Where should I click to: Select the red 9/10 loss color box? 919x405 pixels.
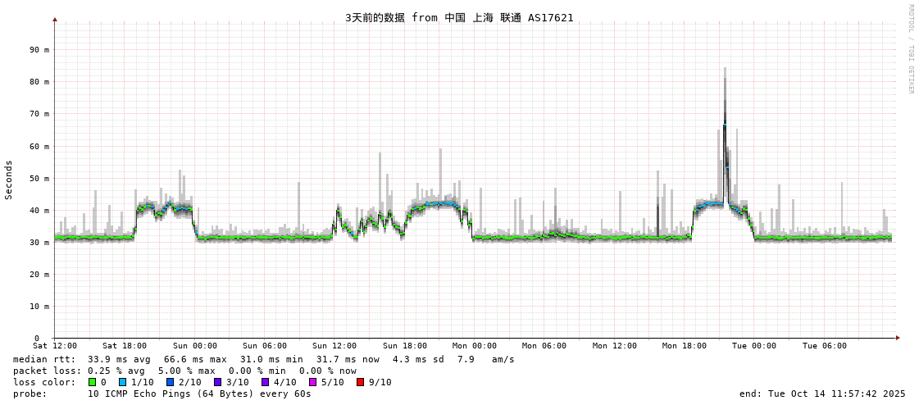point(360,382)
